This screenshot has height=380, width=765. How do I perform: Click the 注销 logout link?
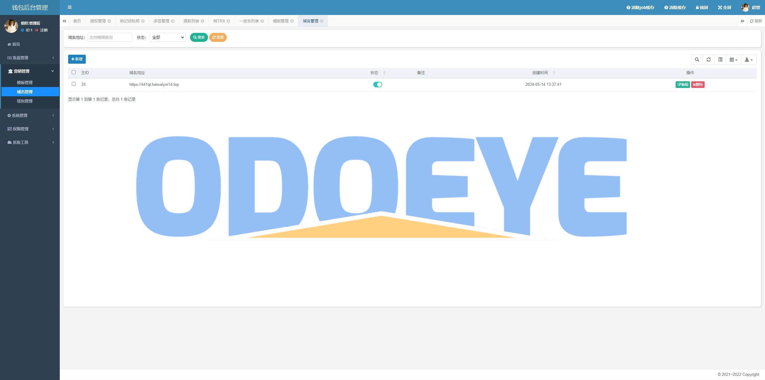pyautogui.click(x=42, y=30)
